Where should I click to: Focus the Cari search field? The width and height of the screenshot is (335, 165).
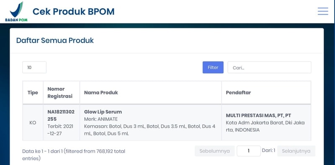tap(269, 67)
